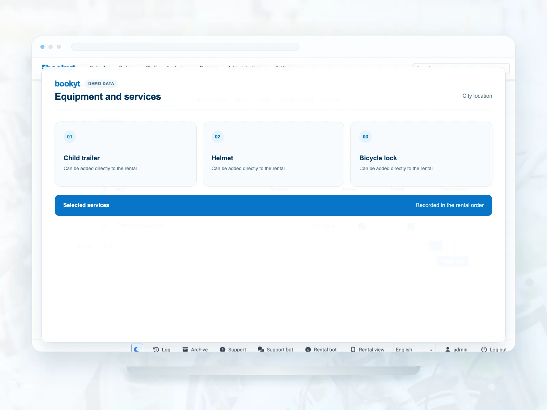Toggle dark mode with the moon icon
Viewport: 547px width, 410px height.
click(137, 348)
